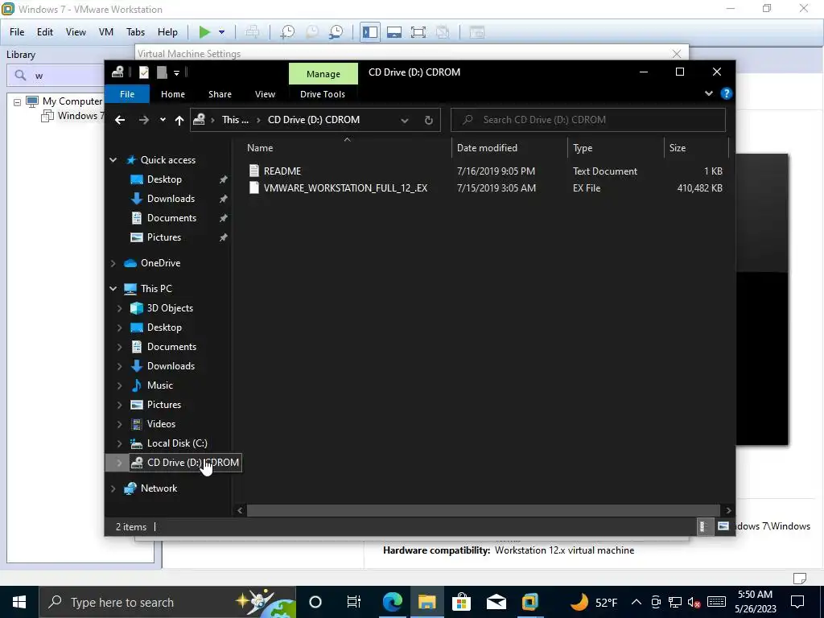Open the VMware Edit menu

click(x=45, y=32)
